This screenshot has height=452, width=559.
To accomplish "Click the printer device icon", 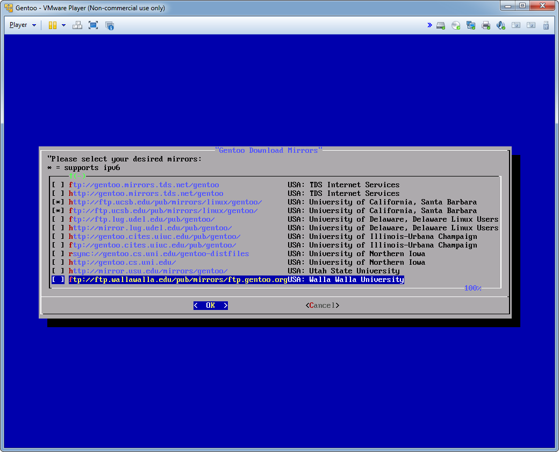I will click(486, 25).
